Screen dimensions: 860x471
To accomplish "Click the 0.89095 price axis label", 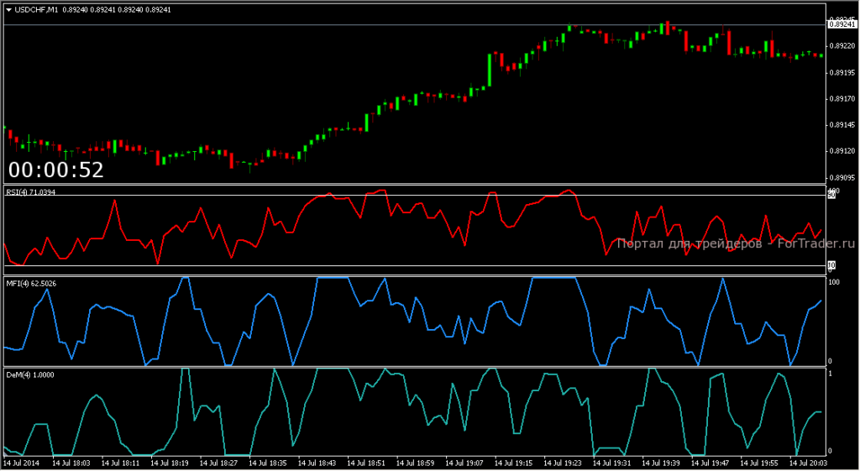I will tap(842, 178).
